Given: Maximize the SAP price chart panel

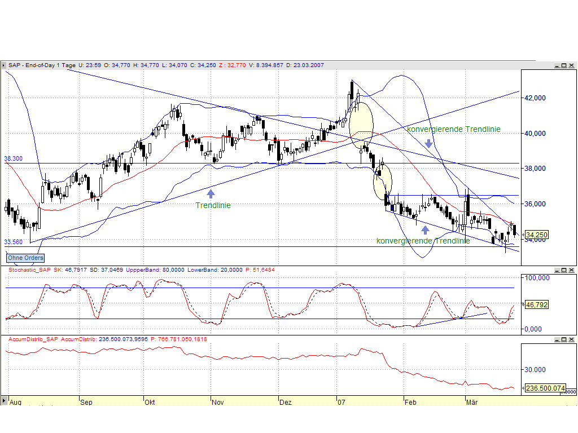Looking at the screenshot, I should pos(563,66).
